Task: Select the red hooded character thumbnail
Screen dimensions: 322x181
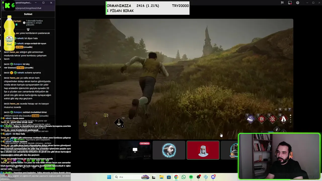Action: coord(203,150)
